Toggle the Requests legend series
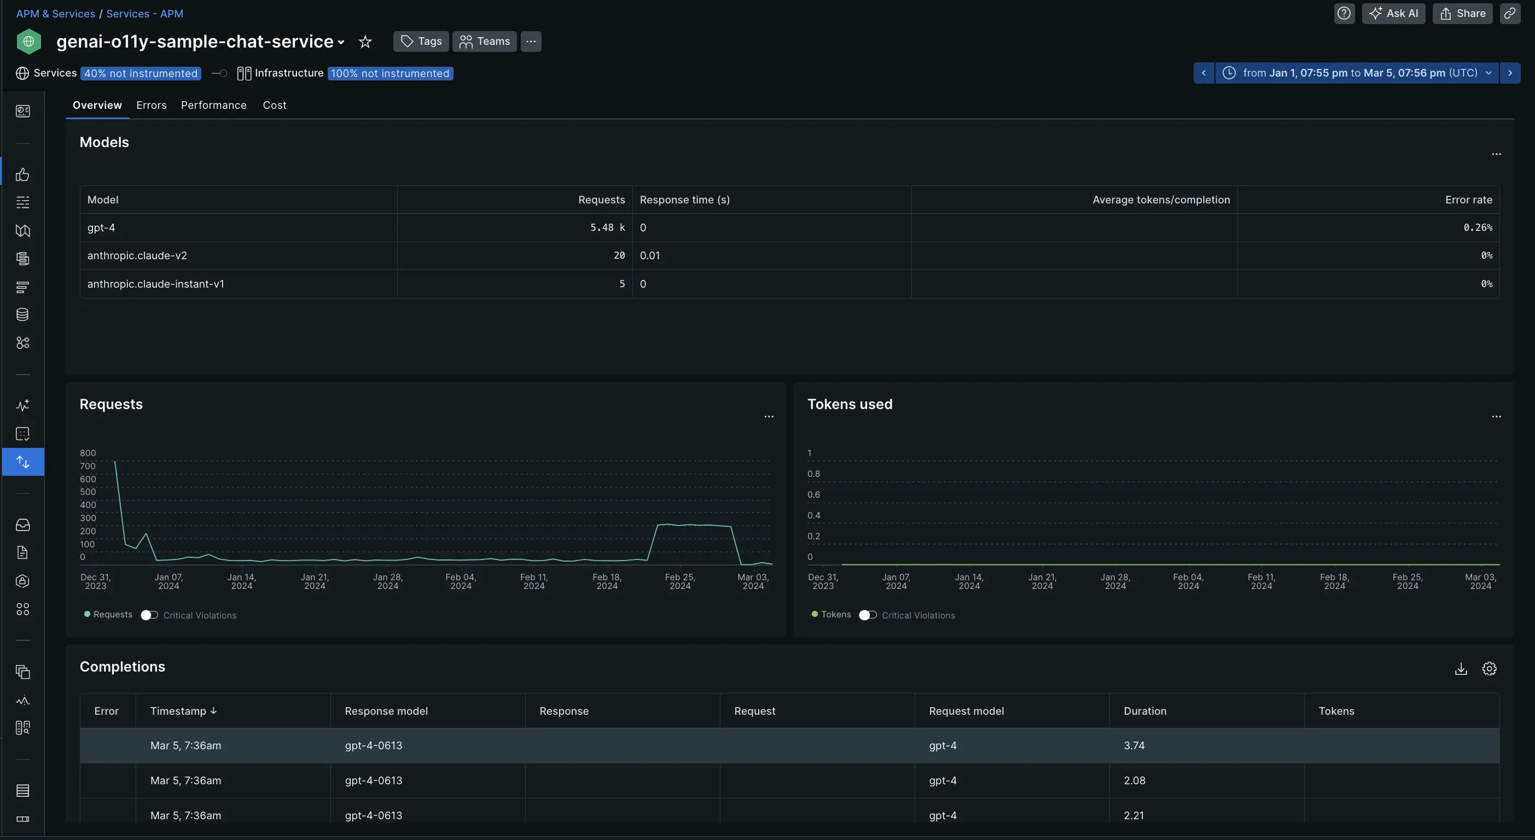The width and height of the screenshot is (1535, 840). click(108, 615)
